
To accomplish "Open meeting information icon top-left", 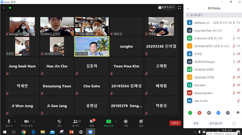I will tap(4, 8).
